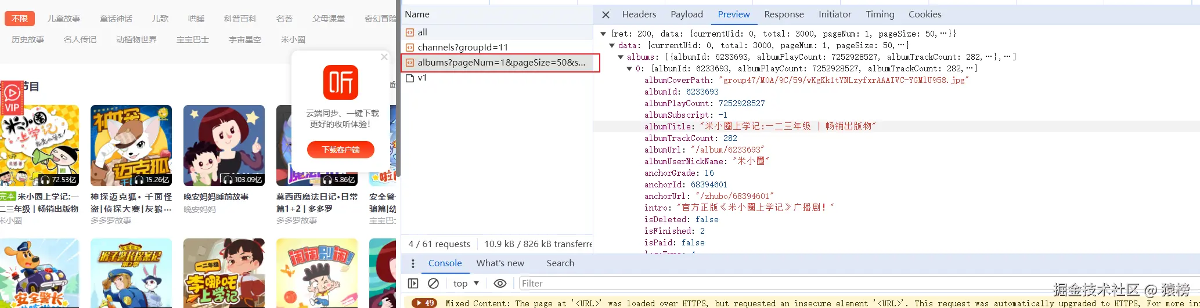
Task: Select the 名著 category
Action: tap(284, 19)
